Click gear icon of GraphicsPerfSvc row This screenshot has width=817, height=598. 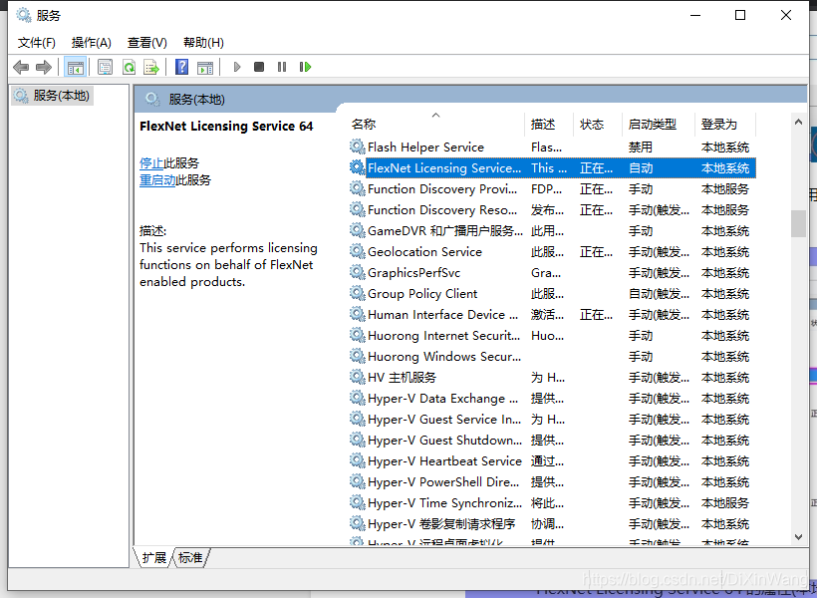357,272
